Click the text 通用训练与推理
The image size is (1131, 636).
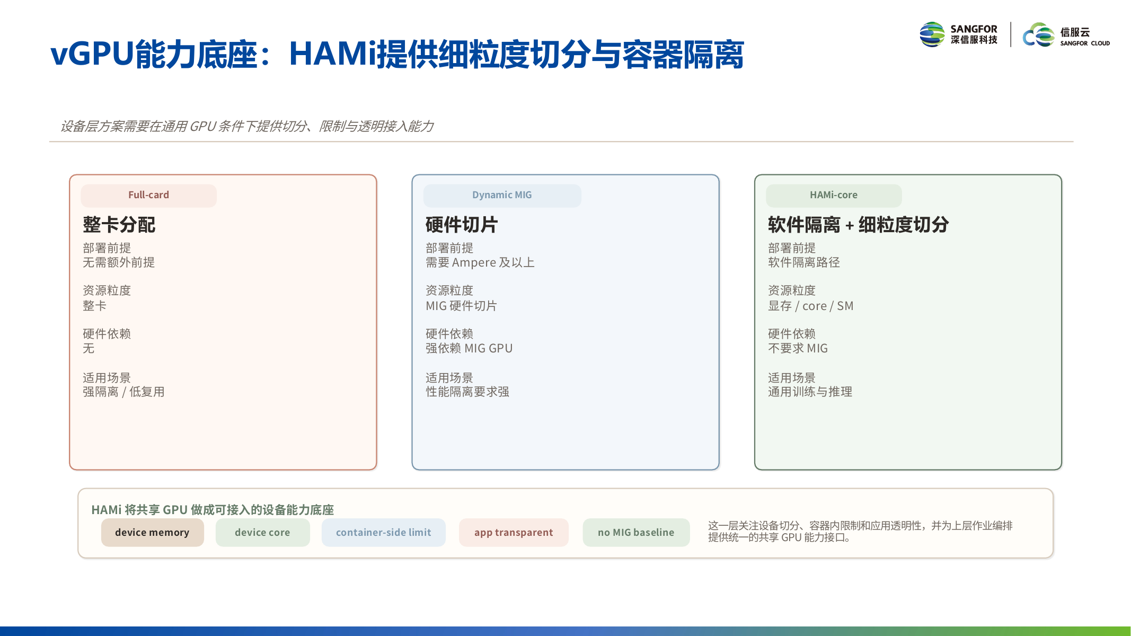(810, 392)
